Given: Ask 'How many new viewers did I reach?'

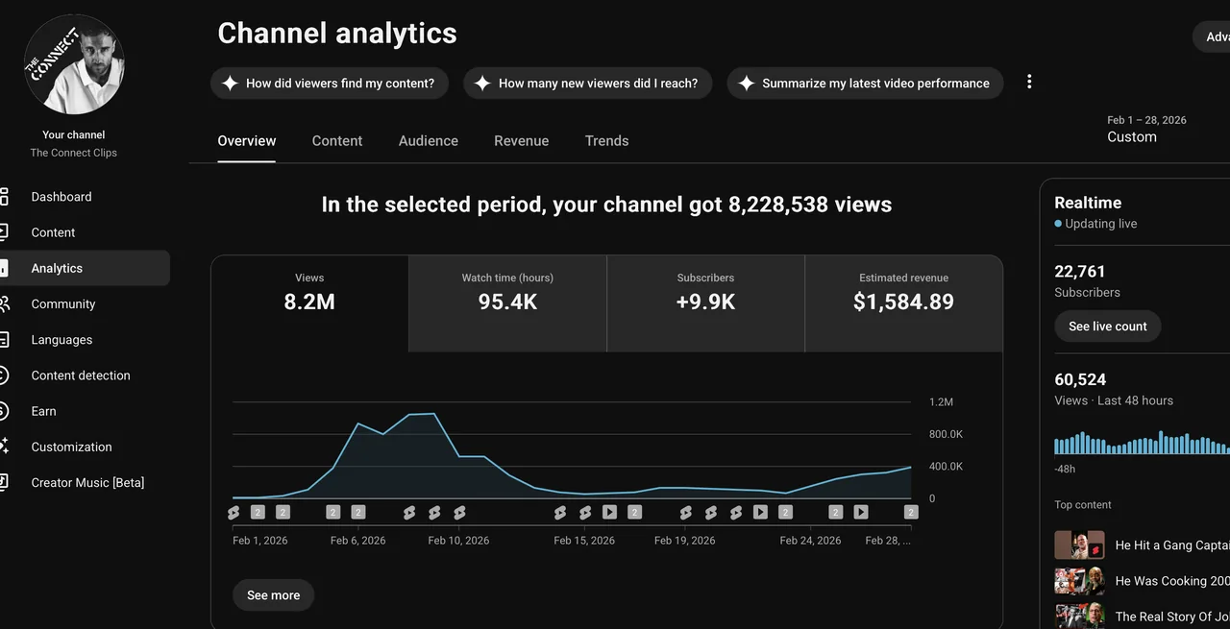Looking at the screenshot, I should (x=587, y=84).
